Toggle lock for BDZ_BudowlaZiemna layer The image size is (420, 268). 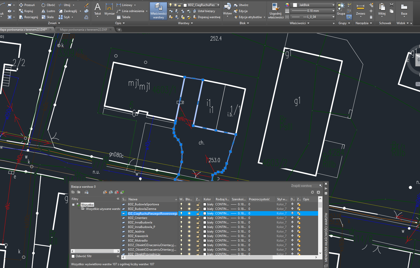coord(198,209)
